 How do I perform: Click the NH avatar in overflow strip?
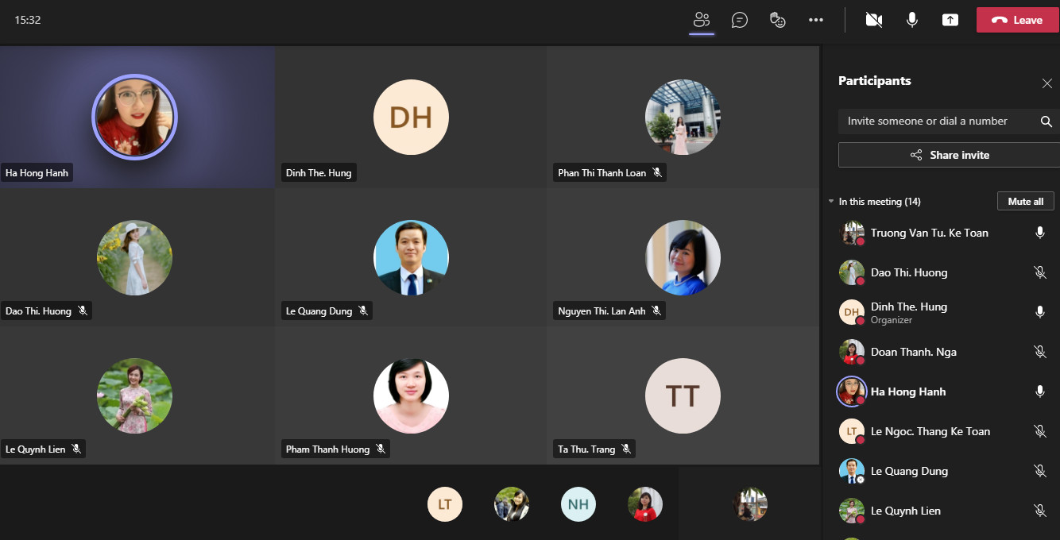coord(578,504)
